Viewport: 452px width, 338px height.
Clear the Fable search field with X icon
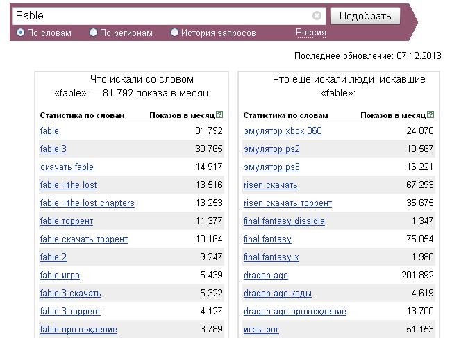[317, 15]
